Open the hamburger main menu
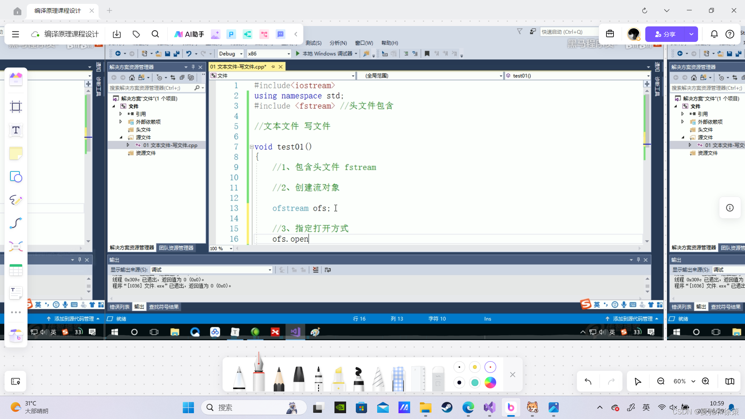 pyautogui.click(x=16, y=34)
